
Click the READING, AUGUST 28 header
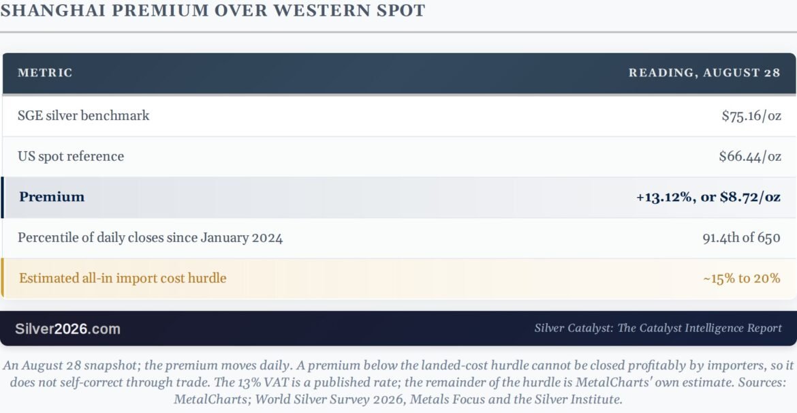(x=704, y=73)
